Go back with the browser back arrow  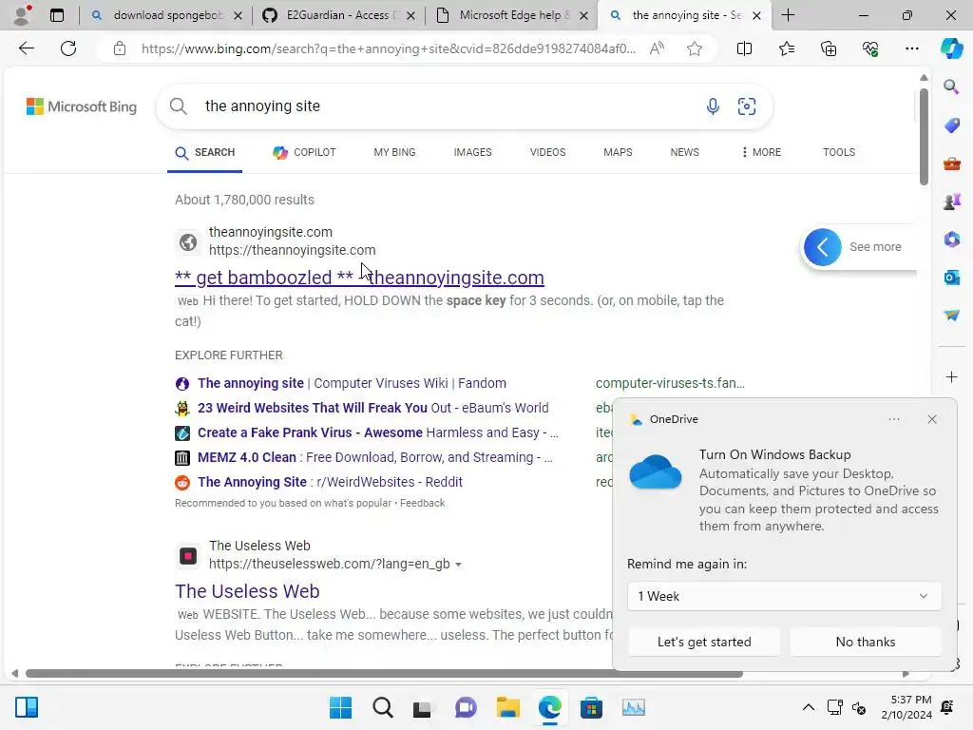click(26, 48)
